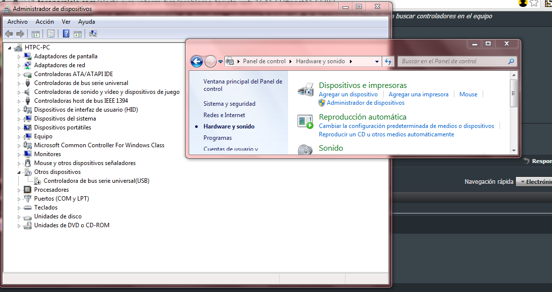Select the IEEE 1394 host controller icon
Screen dimensions: 552x292
27,101
